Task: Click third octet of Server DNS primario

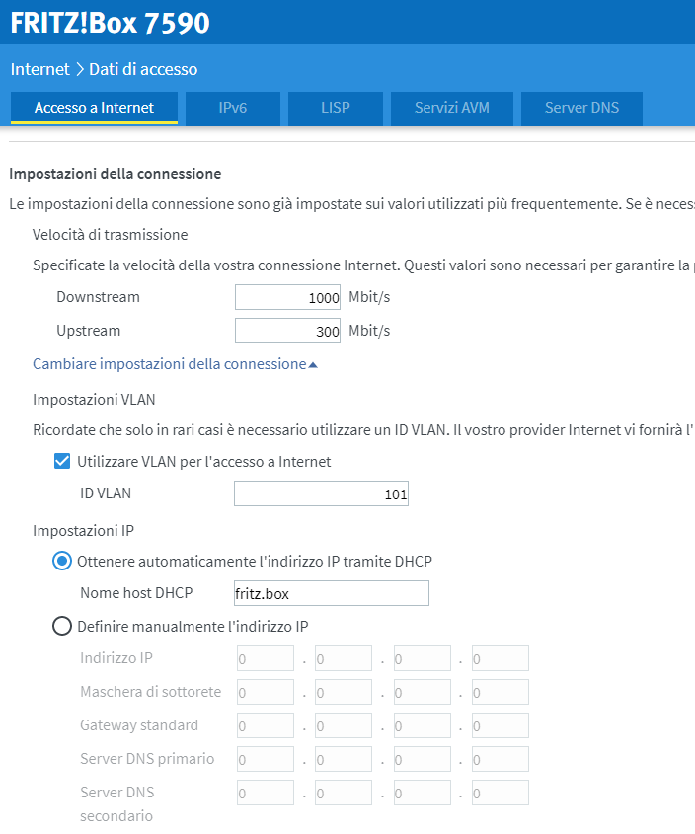Action: (x=422, y=759)
